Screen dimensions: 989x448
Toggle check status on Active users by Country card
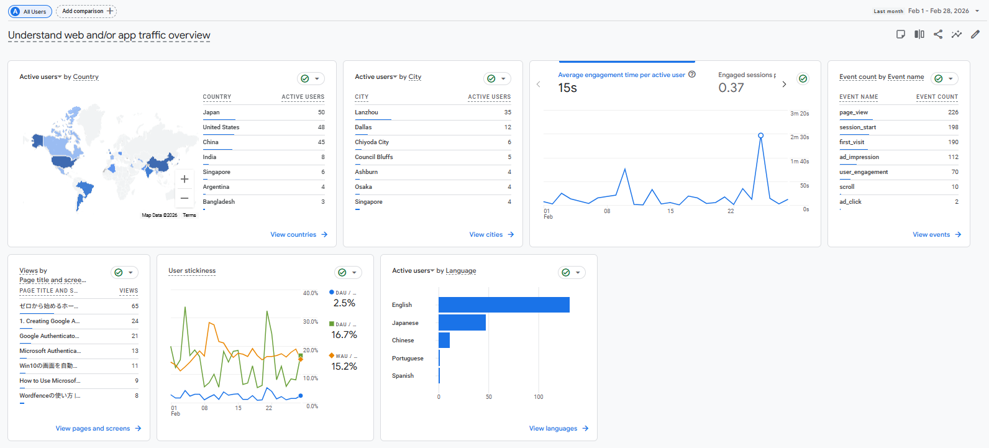tap(305, 79)
